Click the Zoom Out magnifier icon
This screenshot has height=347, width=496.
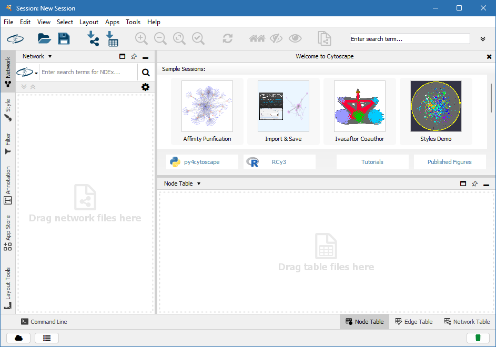160,38
